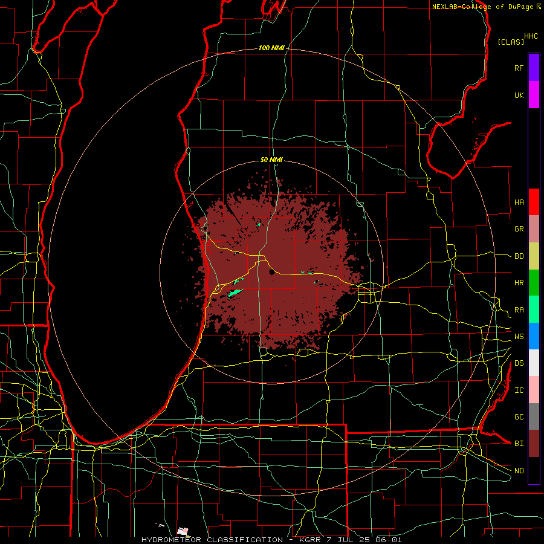Pick the light green RA color swatch
Viewport: 544px width, 544px height.
(x=534, y=309)
